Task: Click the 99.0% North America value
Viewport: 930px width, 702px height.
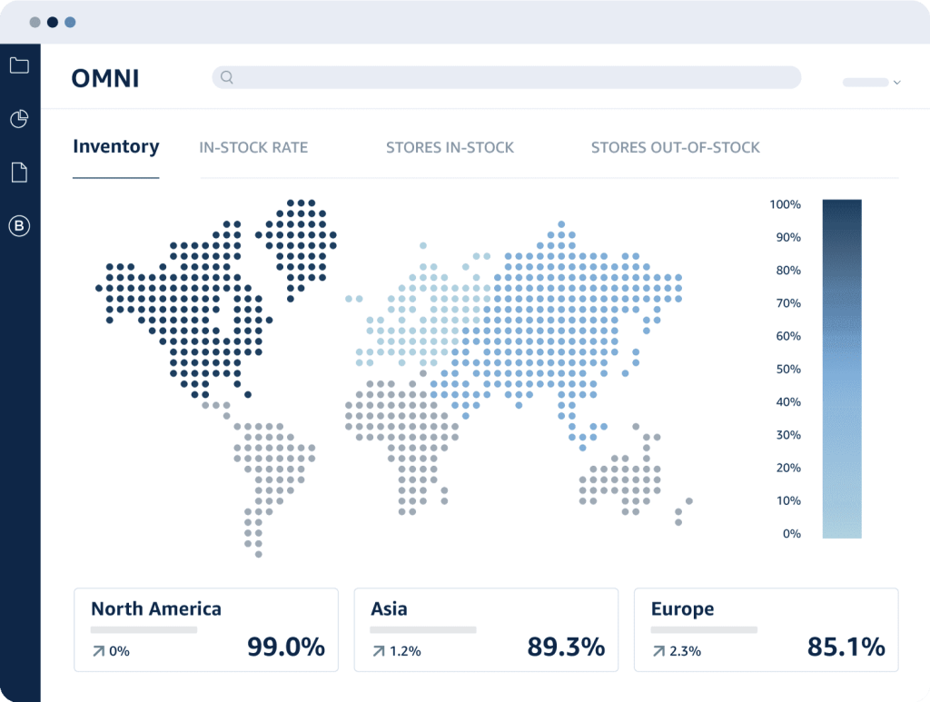Action: click(286, 647)
